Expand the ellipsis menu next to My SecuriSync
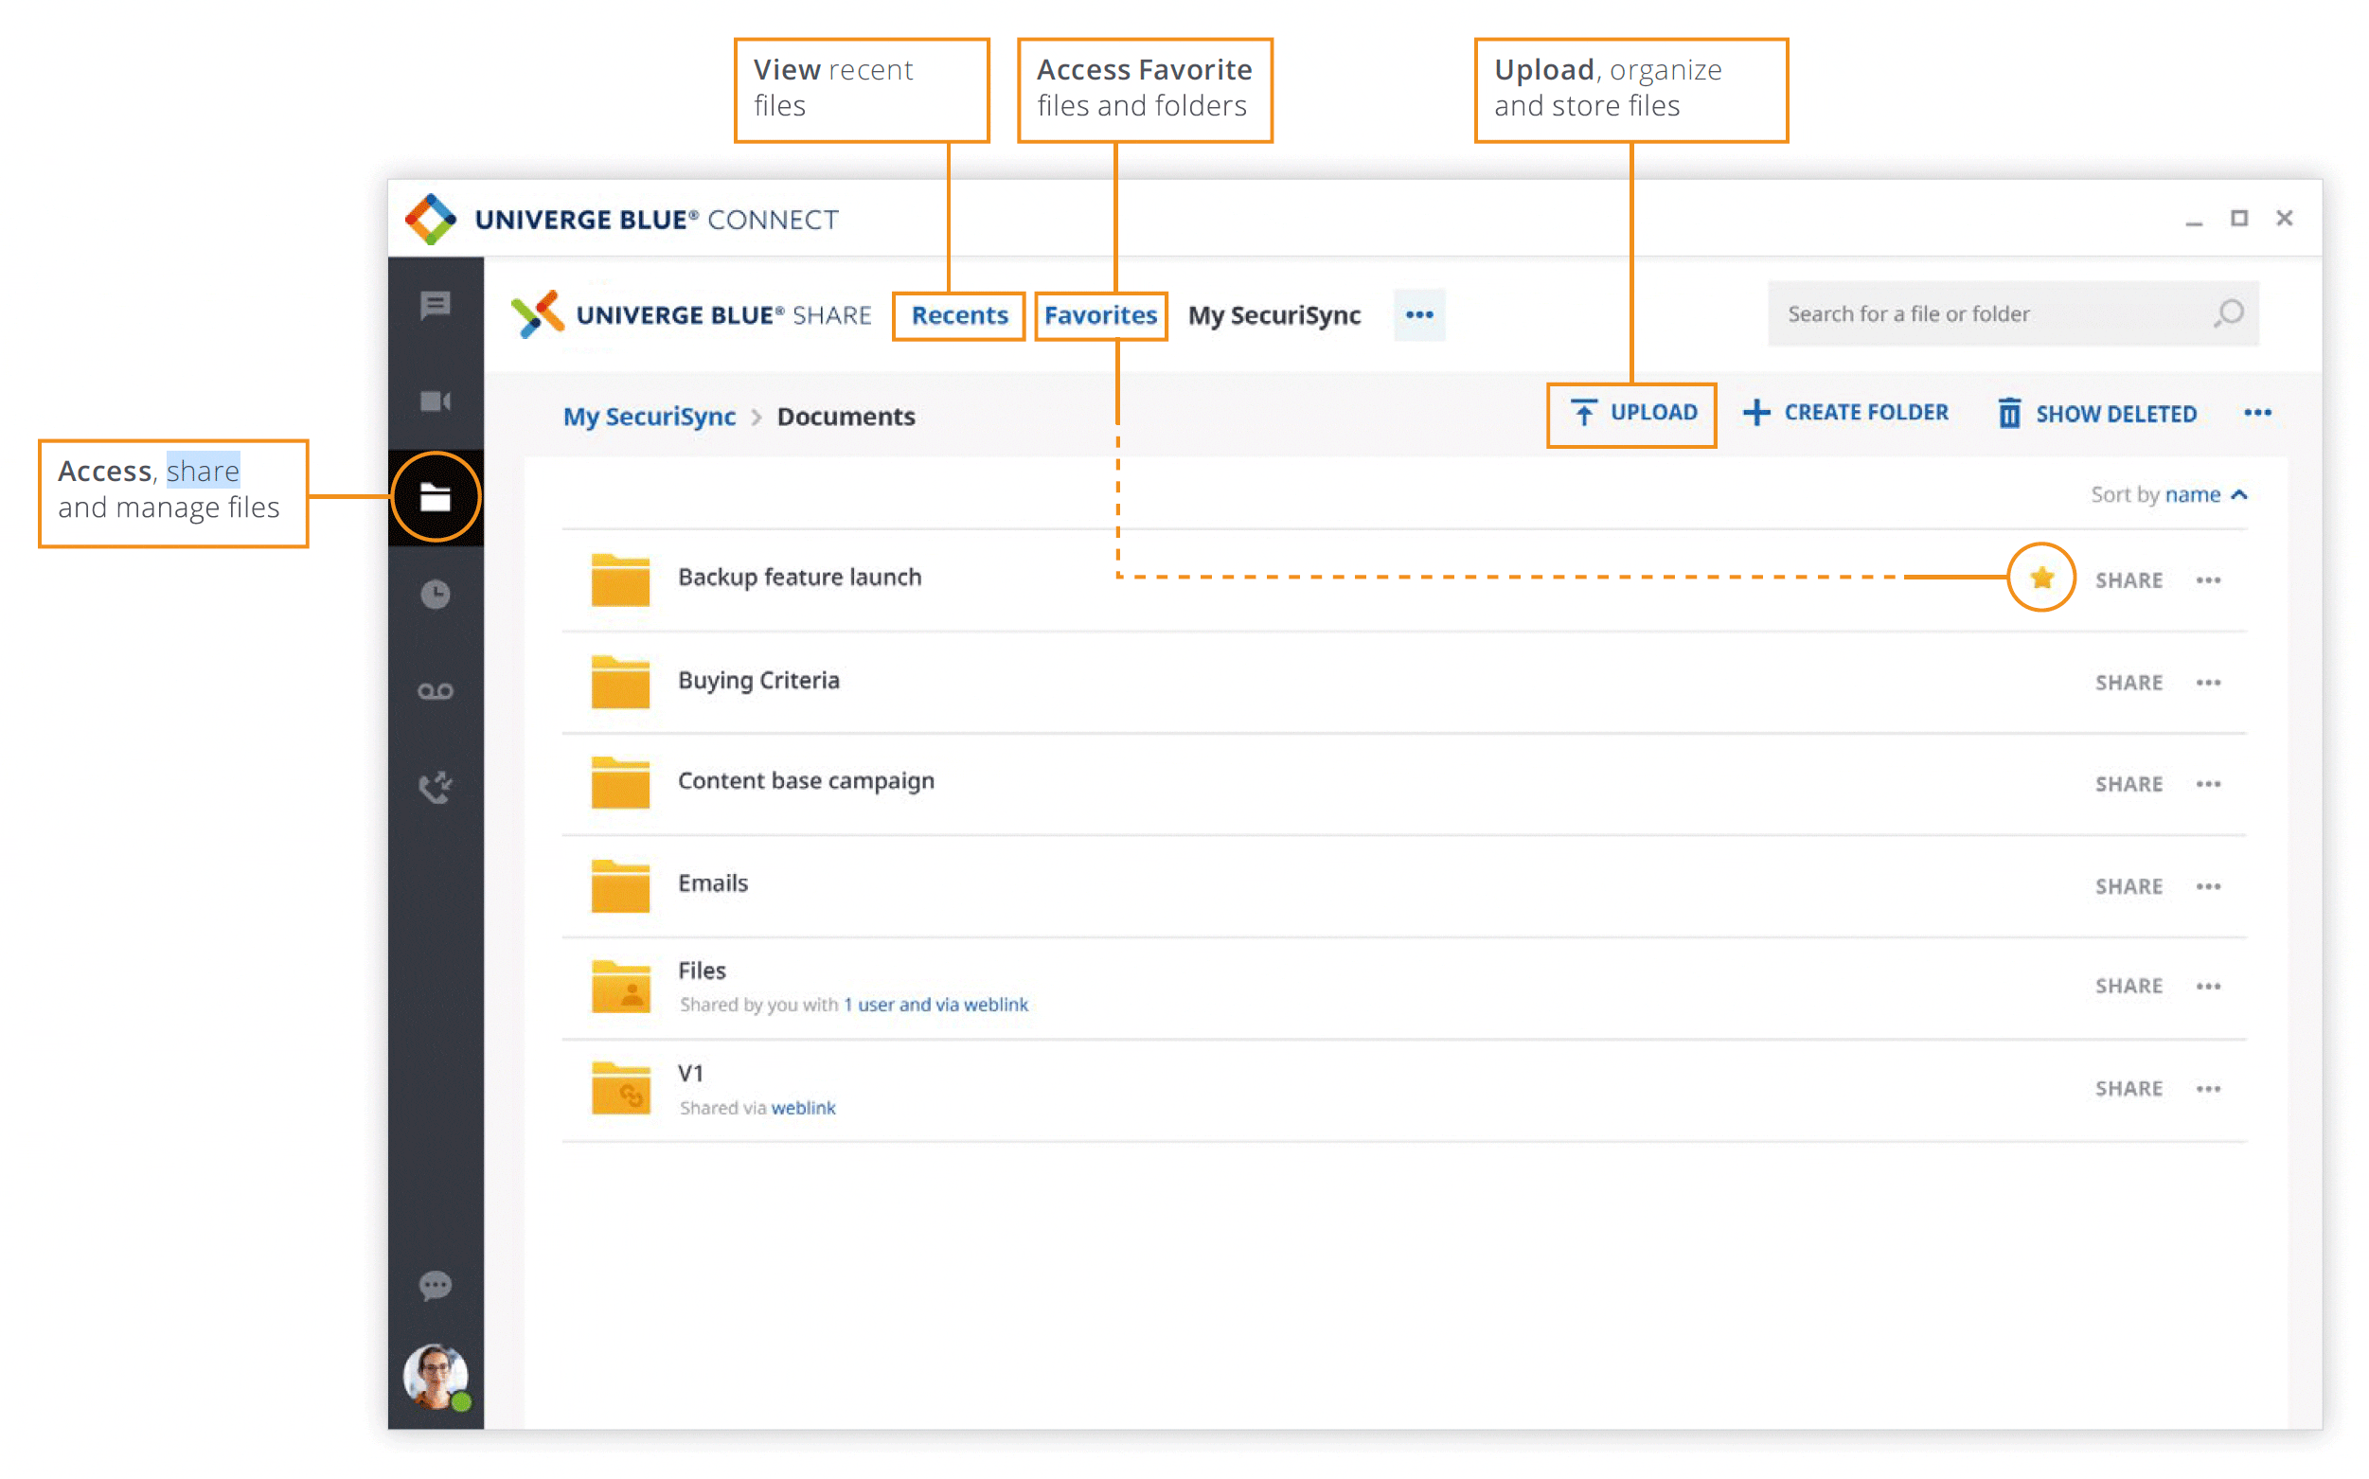2369x1479 pixels. click(x=1418, y=315)
